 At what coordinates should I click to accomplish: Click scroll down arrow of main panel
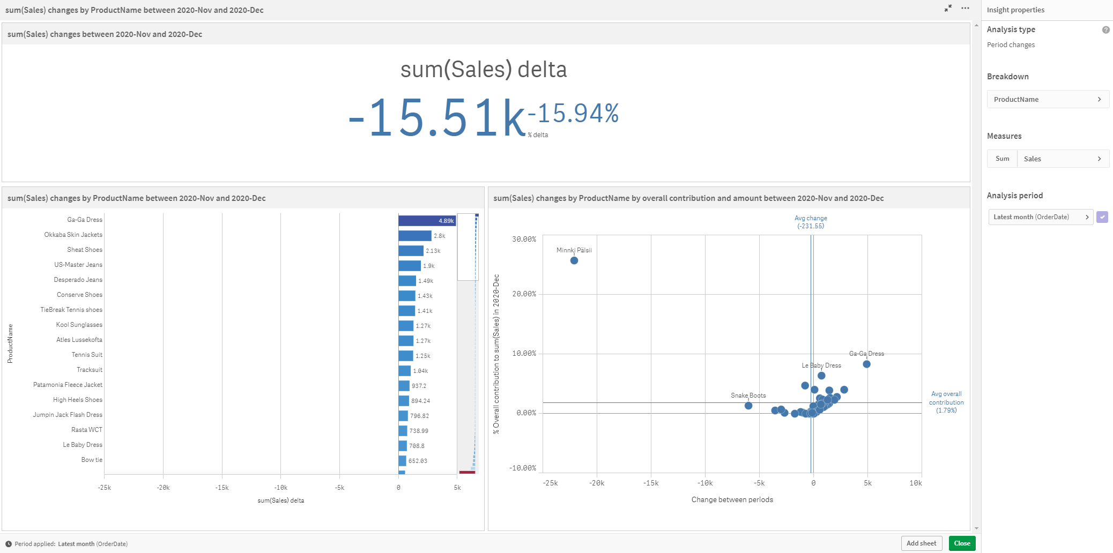(x=976, y=528)
